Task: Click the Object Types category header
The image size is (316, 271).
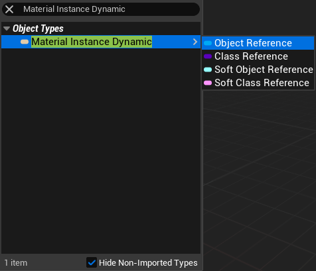Action: click(38, 28)
